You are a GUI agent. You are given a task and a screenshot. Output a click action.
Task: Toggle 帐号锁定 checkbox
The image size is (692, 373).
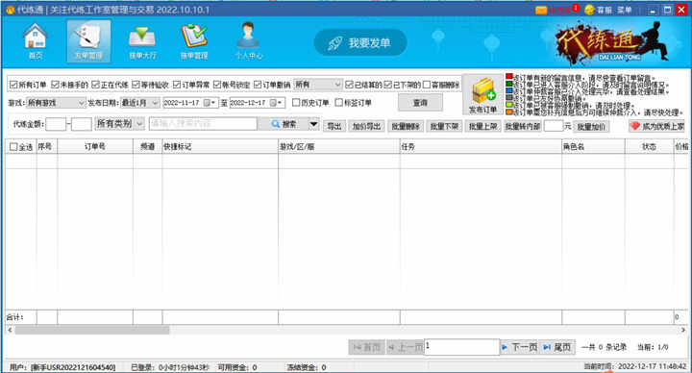(217, 85)
